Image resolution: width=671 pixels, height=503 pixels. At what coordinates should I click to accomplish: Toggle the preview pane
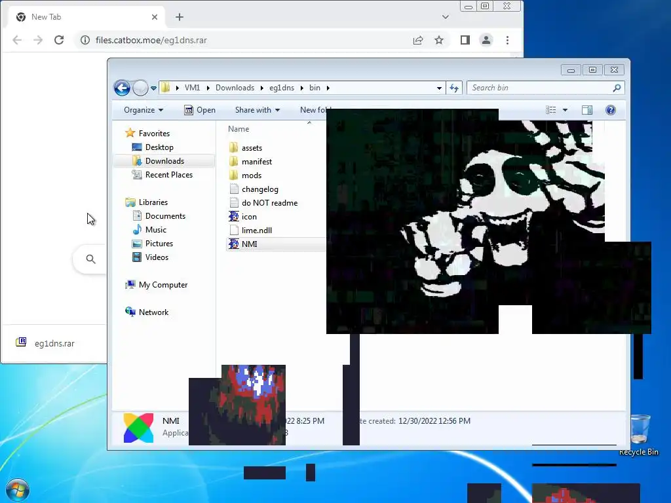click(587, 110)
